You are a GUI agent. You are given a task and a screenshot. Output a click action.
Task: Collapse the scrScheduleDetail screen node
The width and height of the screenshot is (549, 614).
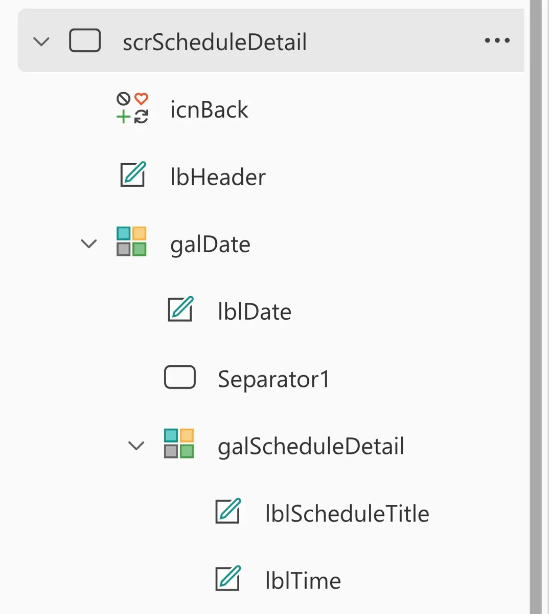[x=41, y=41]
